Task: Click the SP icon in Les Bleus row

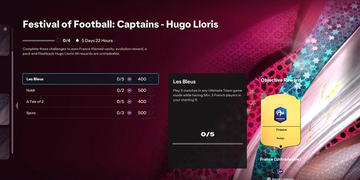Action: tap(129, 79)
